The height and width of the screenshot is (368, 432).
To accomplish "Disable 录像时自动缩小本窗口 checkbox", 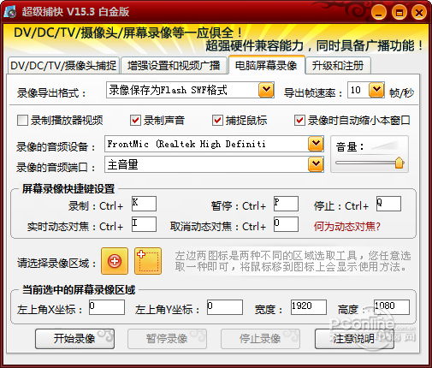I will (299, 121).
